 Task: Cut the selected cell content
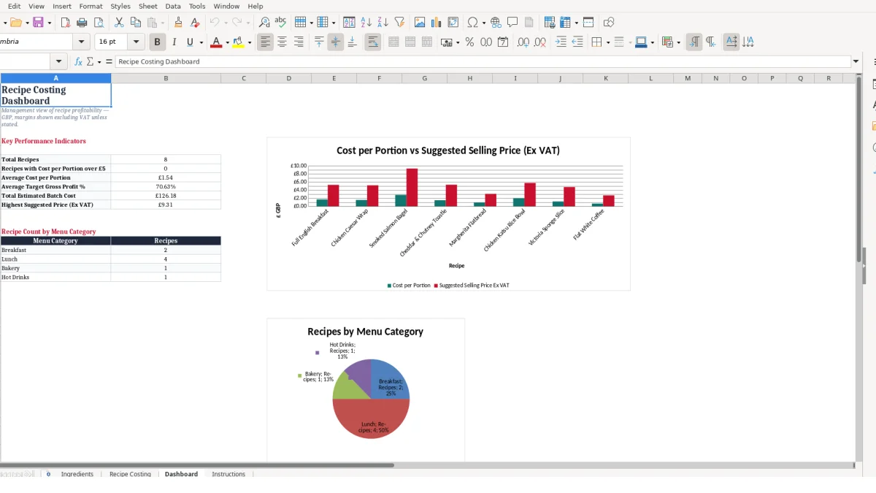point(119,23)
